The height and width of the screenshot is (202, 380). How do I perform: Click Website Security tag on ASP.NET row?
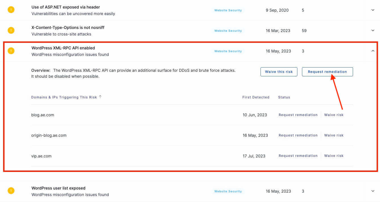tap(228, 10)
